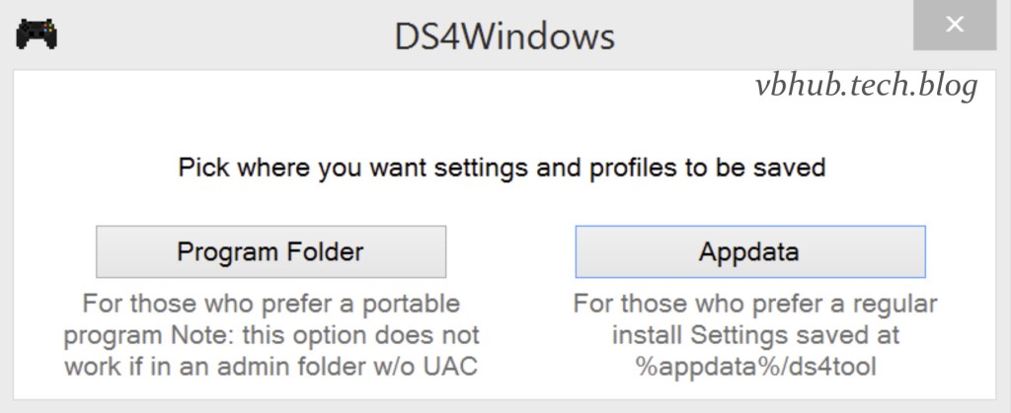Click 'For those who prefer a regular' line
Viewport: 1011px width, 413px height.
coord(755,303)
